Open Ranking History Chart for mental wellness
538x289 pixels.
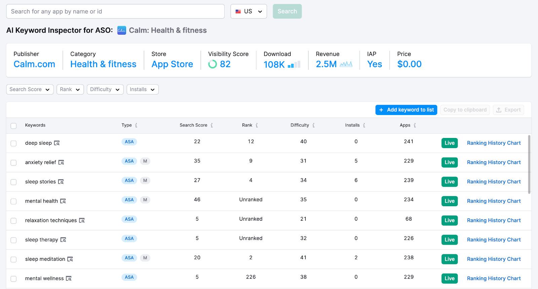coord(494,279)
